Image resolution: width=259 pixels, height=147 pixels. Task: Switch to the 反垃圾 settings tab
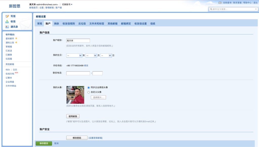tap(82, 24)
